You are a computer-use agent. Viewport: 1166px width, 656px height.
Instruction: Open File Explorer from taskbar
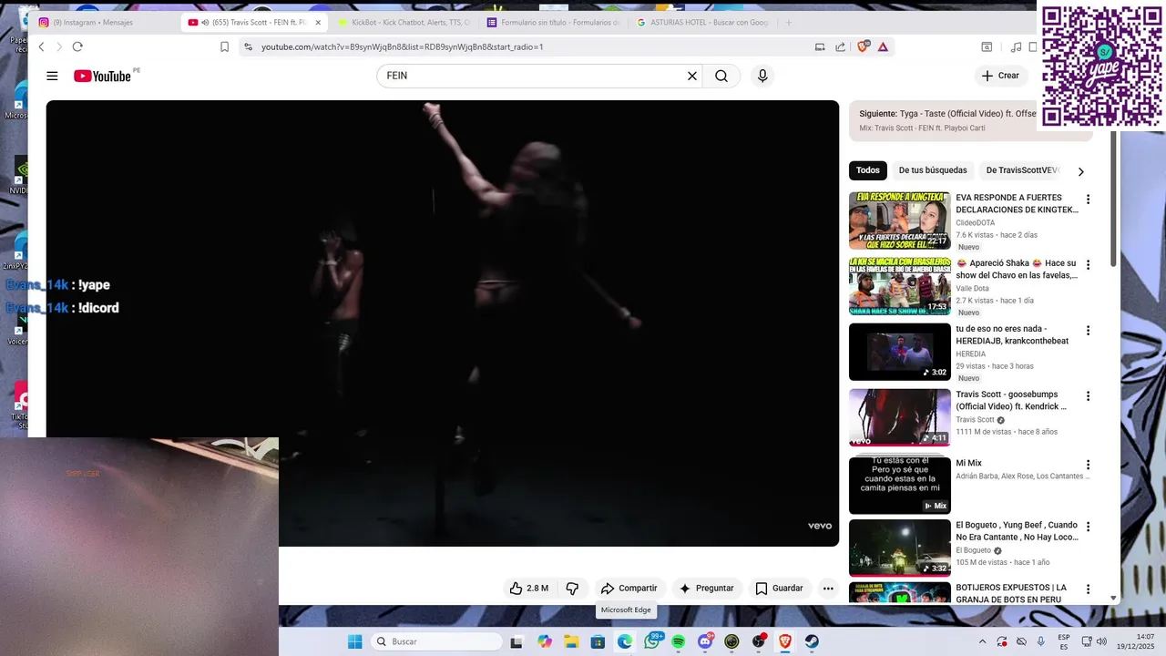coord(571,641)
